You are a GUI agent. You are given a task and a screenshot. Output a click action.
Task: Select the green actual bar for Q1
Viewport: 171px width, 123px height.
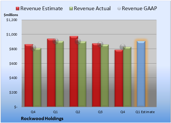[60, 74]
